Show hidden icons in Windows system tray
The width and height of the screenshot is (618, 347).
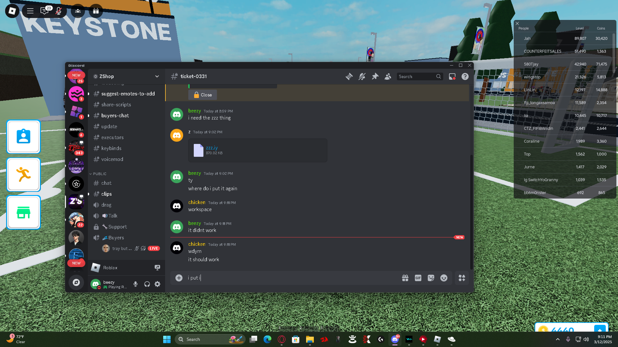(557, 339)
